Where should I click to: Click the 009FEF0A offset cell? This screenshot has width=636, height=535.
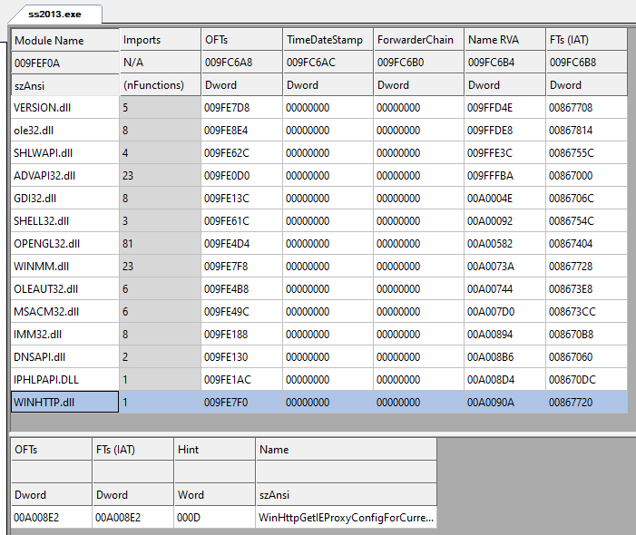(65, 63)
